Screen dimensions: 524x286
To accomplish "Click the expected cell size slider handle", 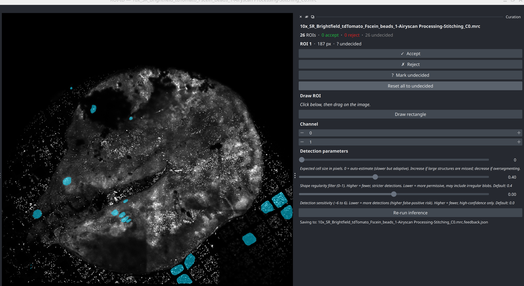I will [302, 160].
